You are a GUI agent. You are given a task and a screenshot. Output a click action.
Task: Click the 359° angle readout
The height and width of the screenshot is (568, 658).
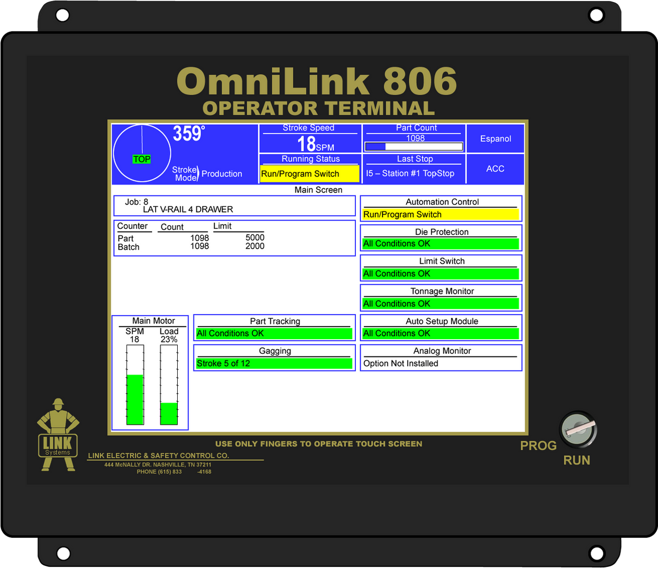[x=189, y=134]
